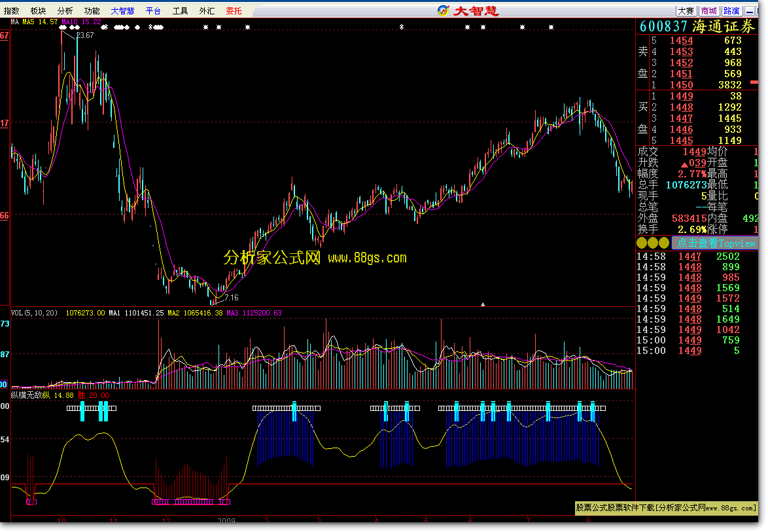Open the 分析 menu

pyautogui.click(x=65, y=10)
